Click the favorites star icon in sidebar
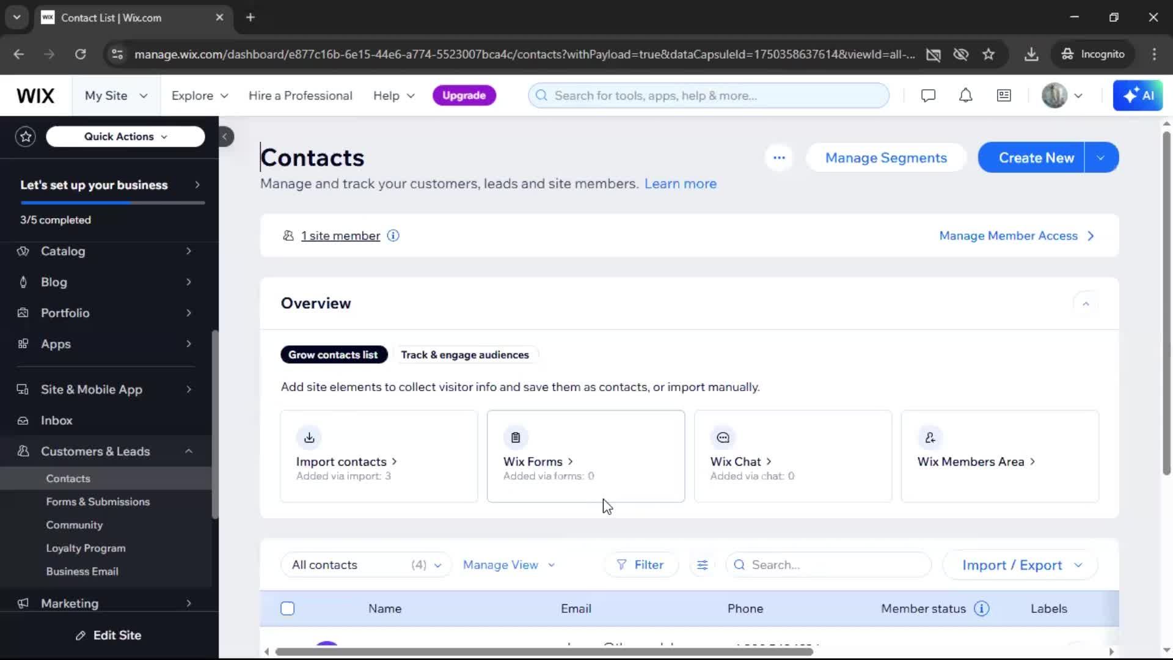 pyautogui.click(x=26, y=136)
